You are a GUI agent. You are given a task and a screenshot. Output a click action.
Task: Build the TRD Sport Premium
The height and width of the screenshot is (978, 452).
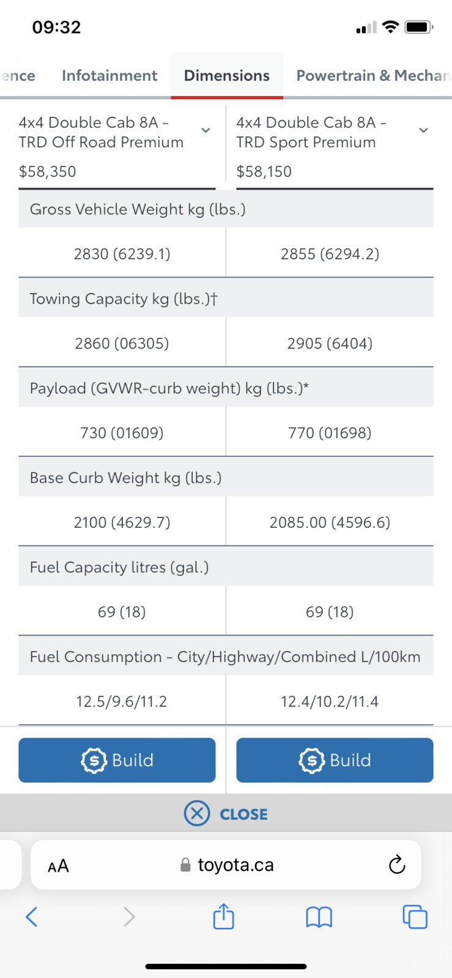[x=335, y=760]
